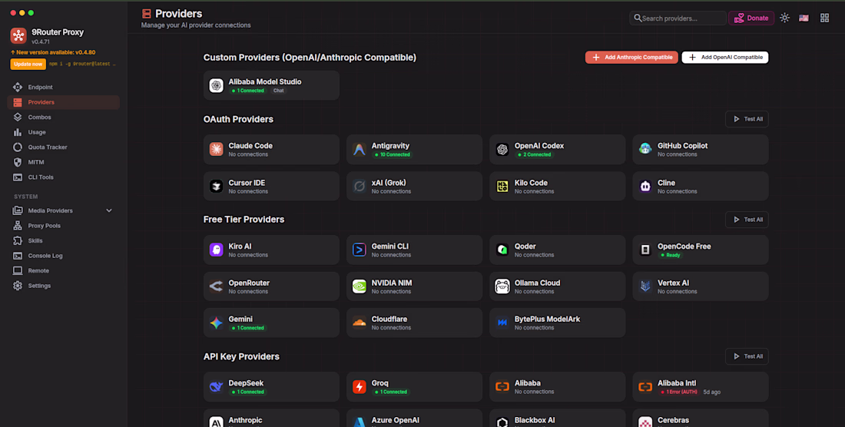Screen dimensions: 845x427
Task: Click the Groq lightning icon
Action: [x=360, y=386]
